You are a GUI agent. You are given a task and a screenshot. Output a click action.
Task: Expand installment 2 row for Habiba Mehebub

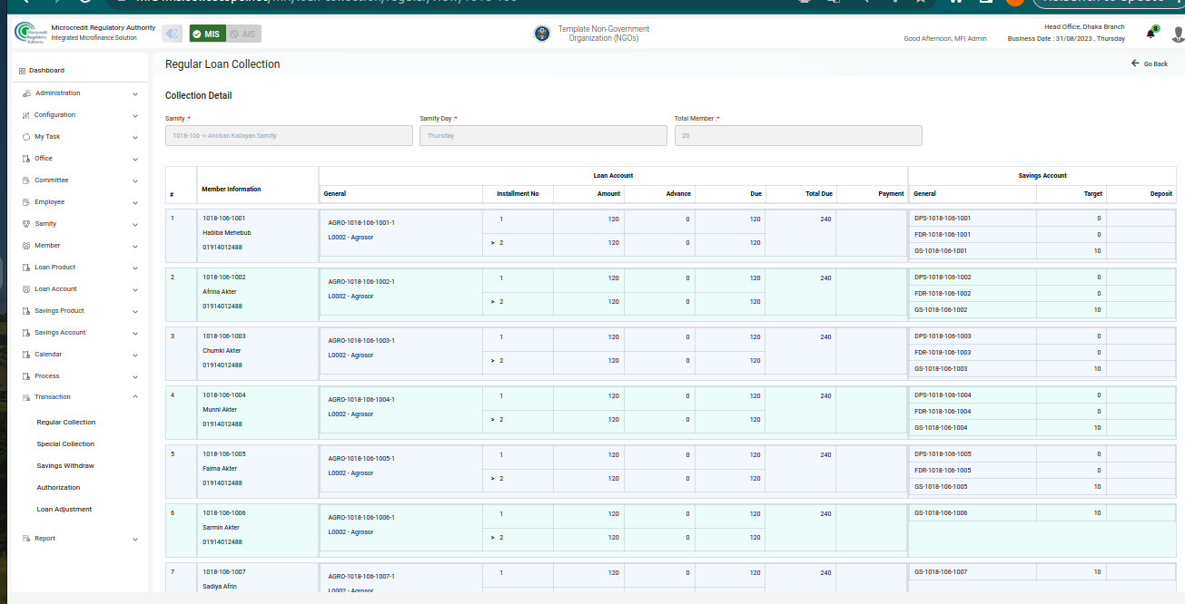tap(493, 243)
